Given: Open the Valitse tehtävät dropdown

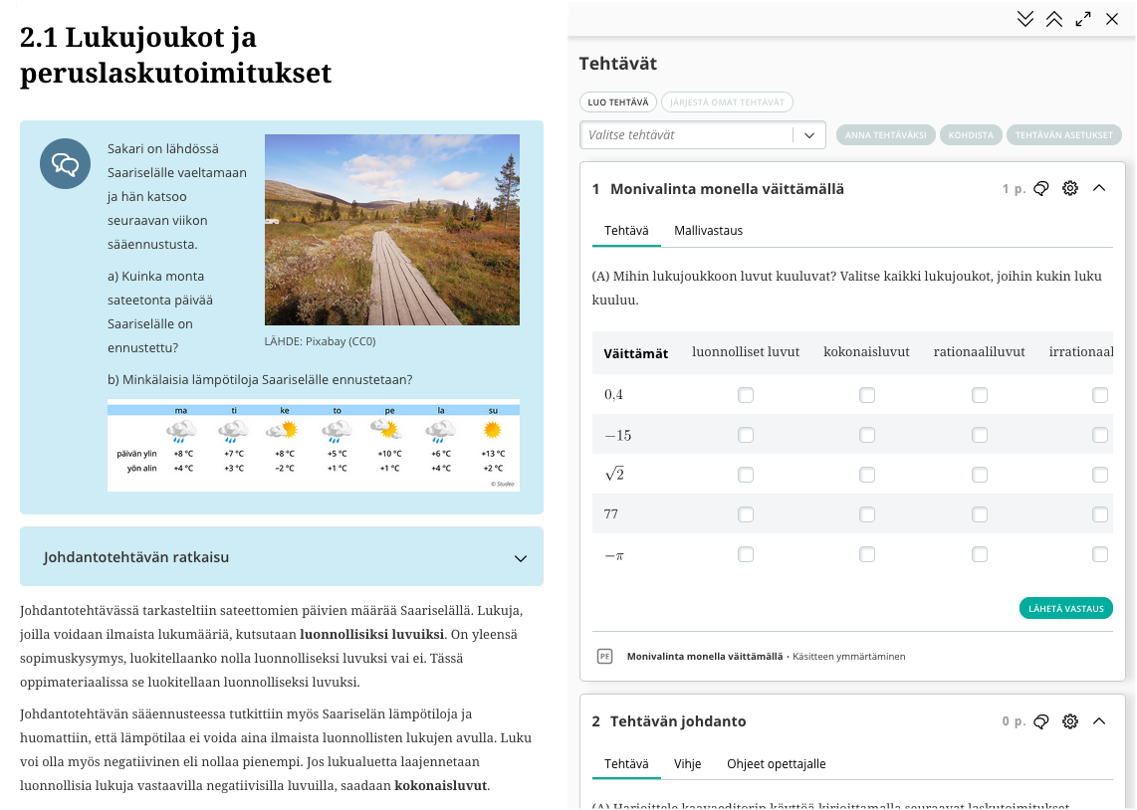Looking at the screenshot, I should click(702, 135).
